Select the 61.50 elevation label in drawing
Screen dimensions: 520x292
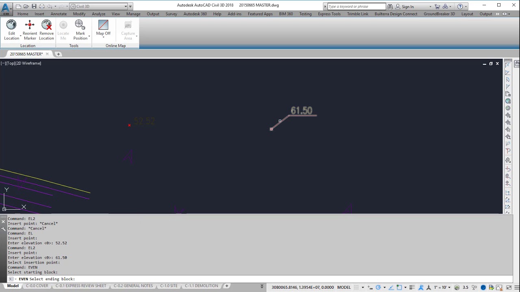(301, 111)
